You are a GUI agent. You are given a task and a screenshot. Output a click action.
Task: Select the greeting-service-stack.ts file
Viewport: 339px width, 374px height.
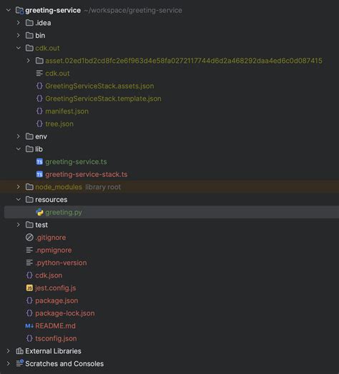pyautogui.click(x=87, y=175)
